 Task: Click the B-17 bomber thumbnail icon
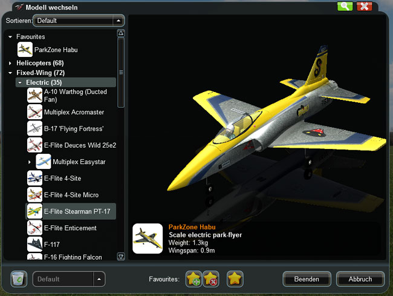[x=34, y=128]
